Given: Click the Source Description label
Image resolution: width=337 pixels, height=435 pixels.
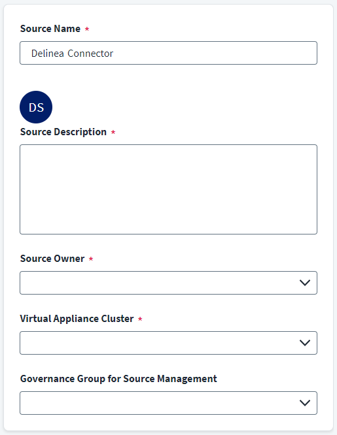Looking at the screenshot, I should click(63, 132).
